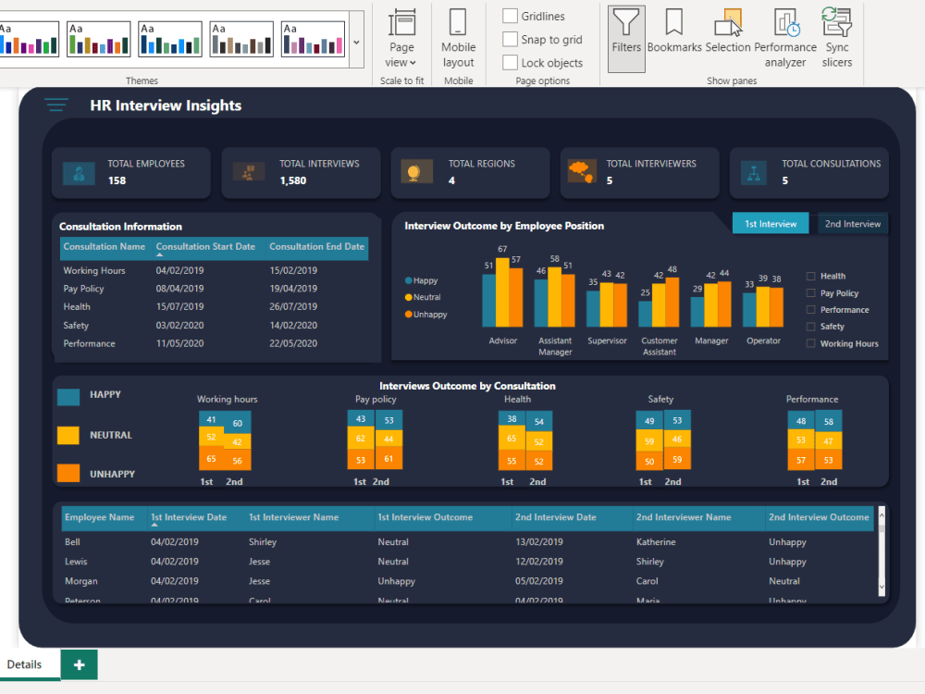Enable the Gridlines checkbox
925x694 pixels.
509,16
